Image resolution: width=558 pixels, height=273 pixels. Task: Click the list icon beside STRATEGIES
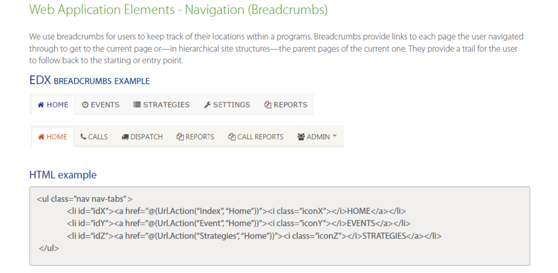tap(137, 104)
